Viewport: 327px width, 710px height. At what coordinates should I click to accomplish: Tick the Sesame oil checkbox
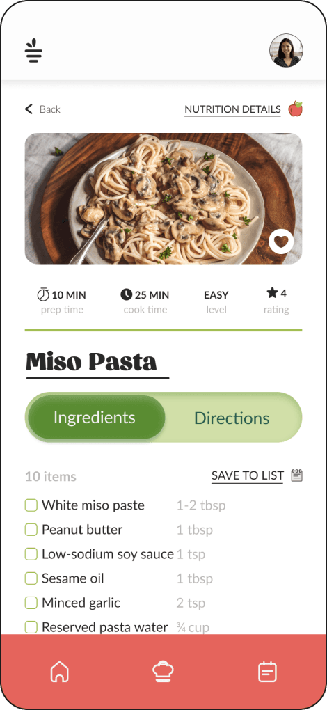[31, 578]
